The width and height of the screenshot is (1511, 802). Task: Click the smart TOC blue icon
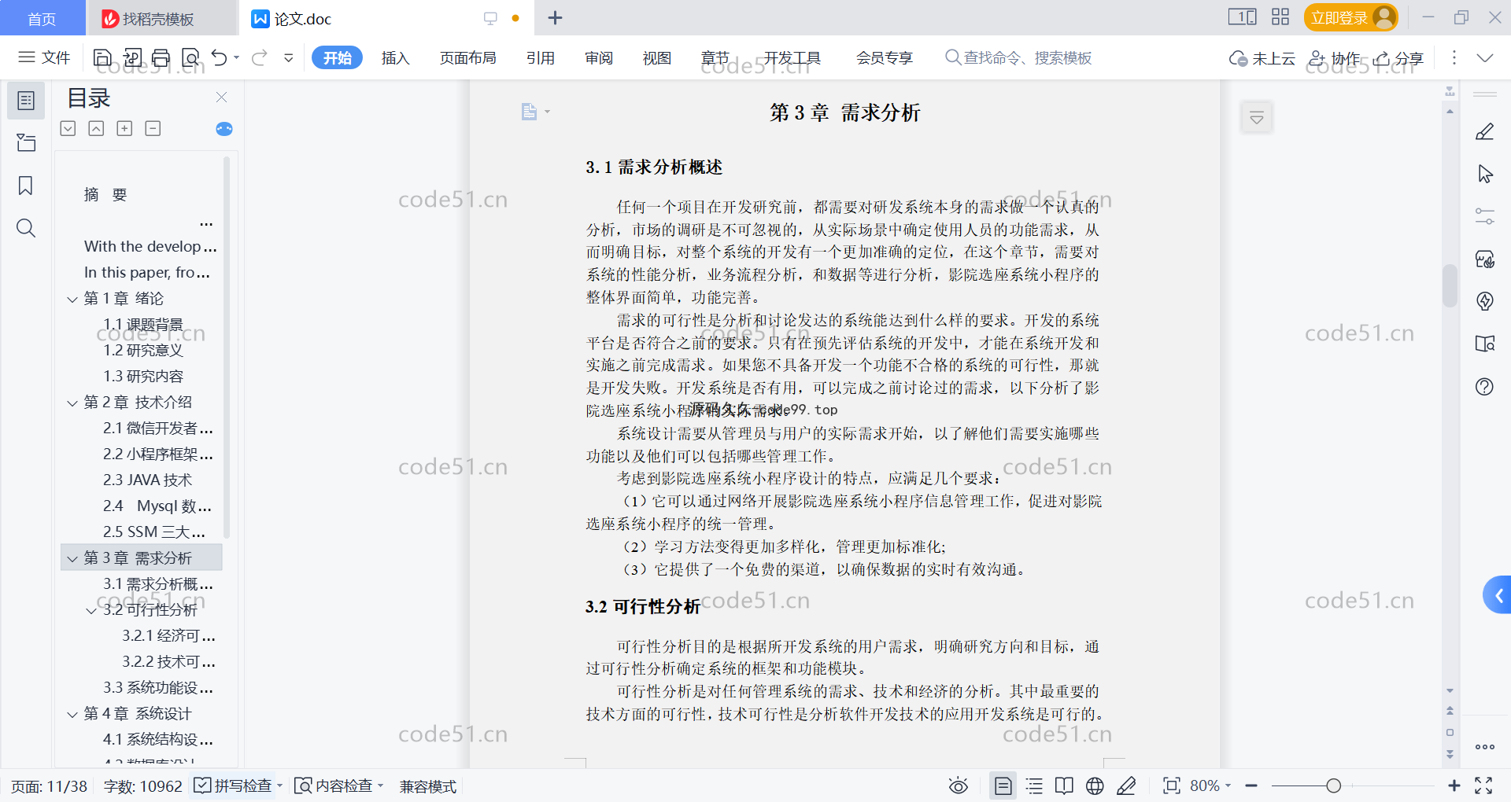pyautogui.click(x=224, y=129)
